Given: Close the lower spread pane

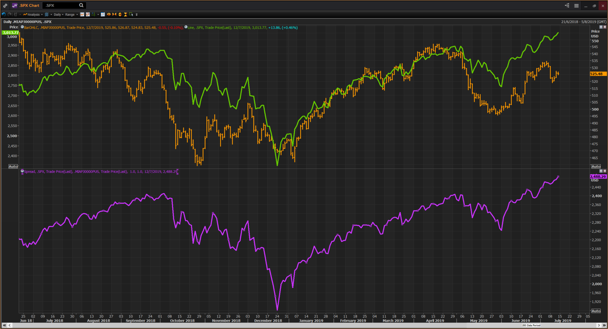Looking at the screenshot, I should point(605,171).
